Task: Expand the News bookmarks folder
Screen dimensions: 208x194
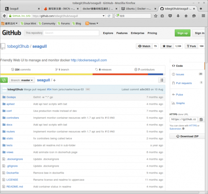Action: coord(92,23)
